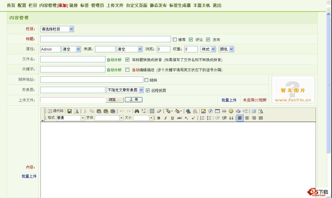The height and width of the screenshot is (198, 332).
Task: Select Paste from Word icon
Action: click(x=113, y=111)
